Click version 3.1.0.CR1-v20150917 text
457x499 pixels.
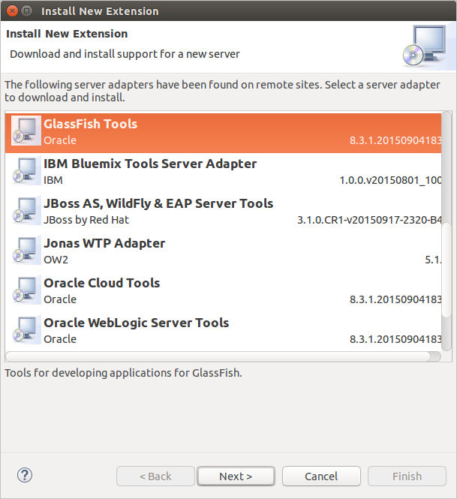[369, 220]
